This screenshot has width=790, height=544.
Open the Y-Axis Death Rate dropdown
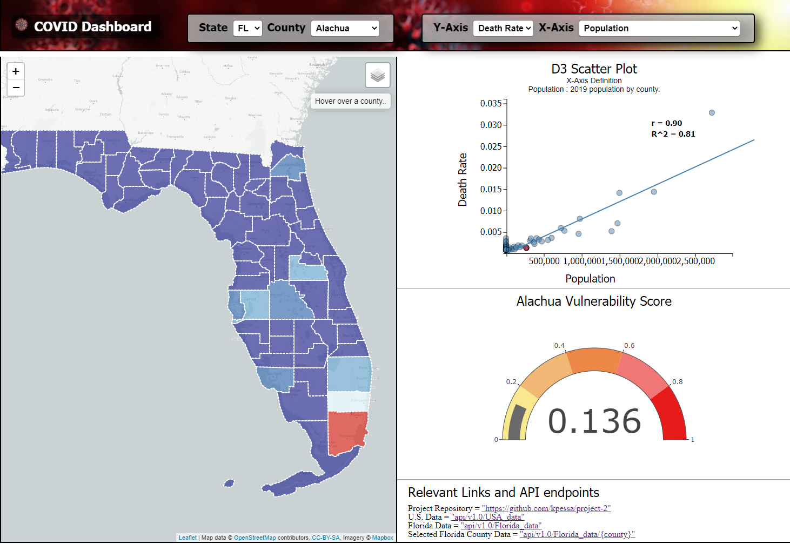point(503,28)
